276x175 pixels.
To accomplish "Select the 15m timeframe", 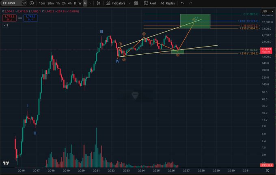I will [x=42, y=3].
